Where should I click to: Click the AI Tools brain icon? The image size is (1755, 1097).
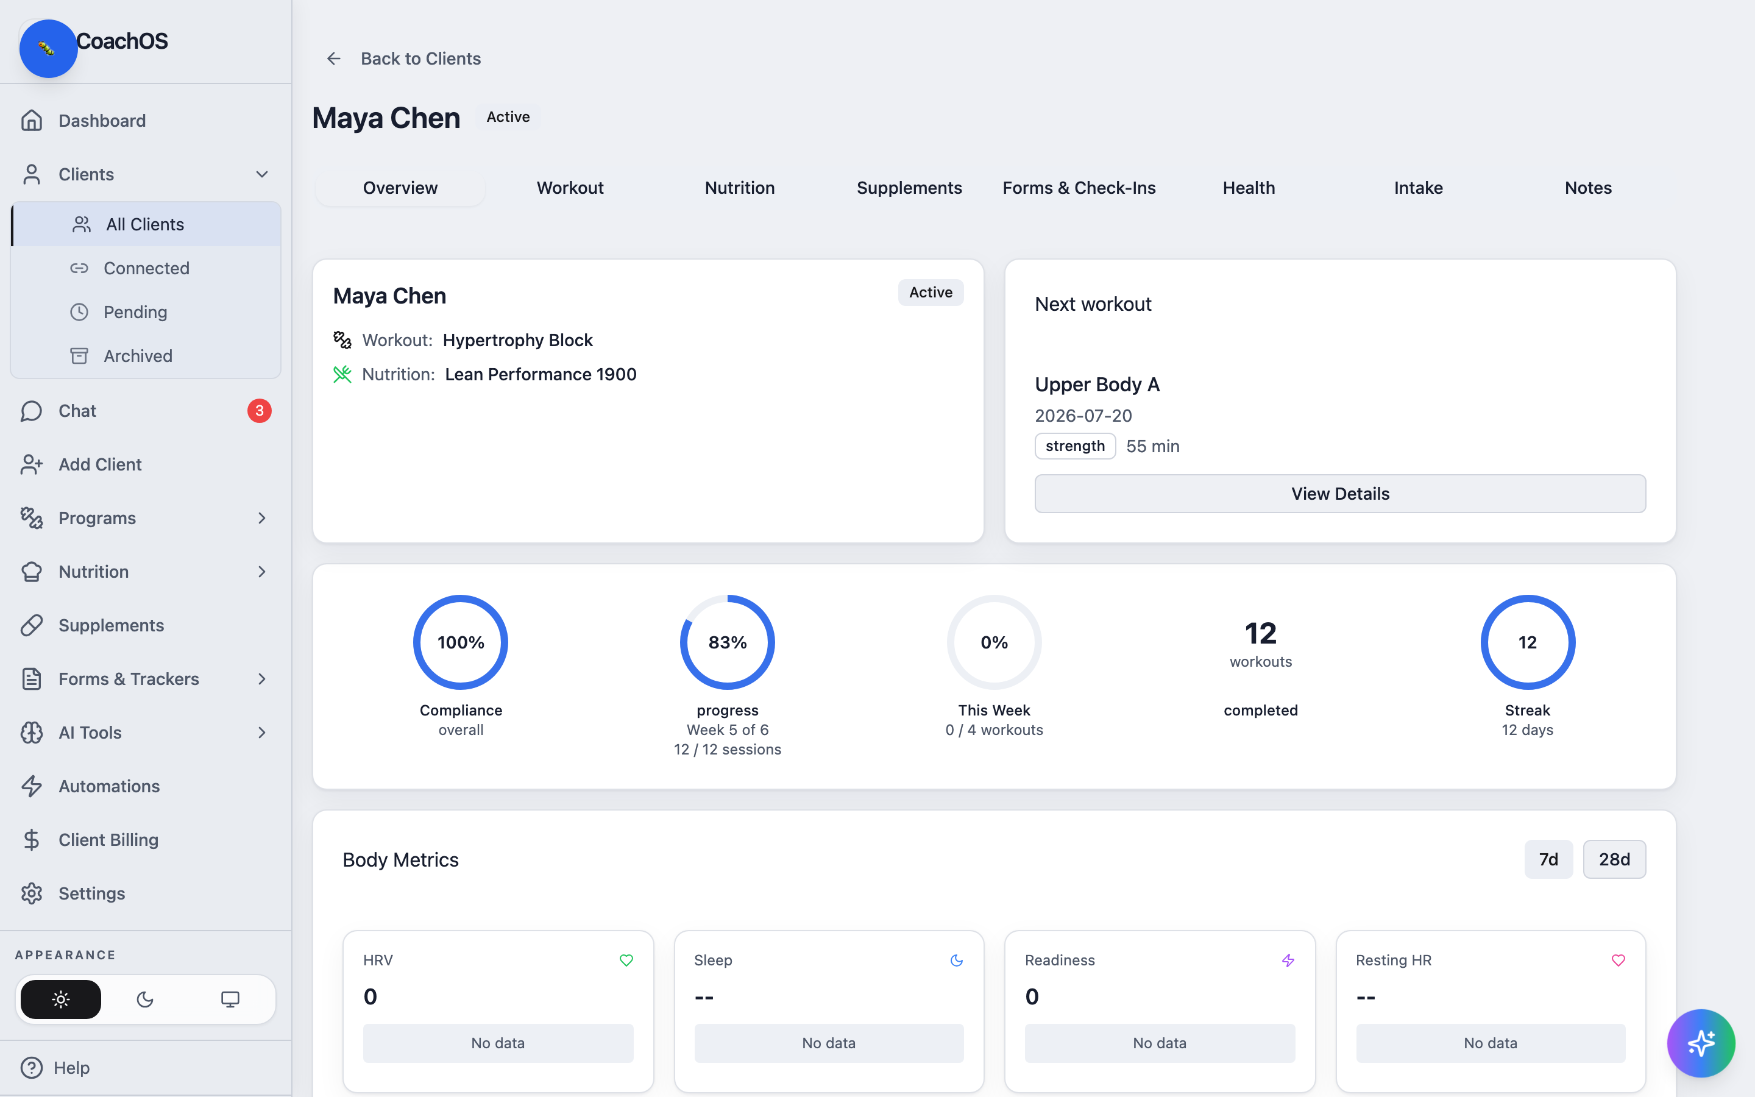coord(31,733)
